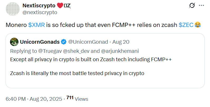Open the $ZEC cashtag link
The image size is (210, 107).
(186, 25)
